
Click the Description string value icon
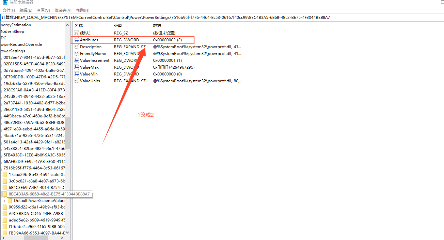(77, 47)
